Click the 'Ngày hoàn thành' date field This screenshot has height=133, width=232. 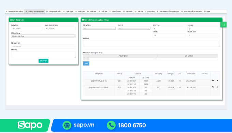click(x=60, y=28)
